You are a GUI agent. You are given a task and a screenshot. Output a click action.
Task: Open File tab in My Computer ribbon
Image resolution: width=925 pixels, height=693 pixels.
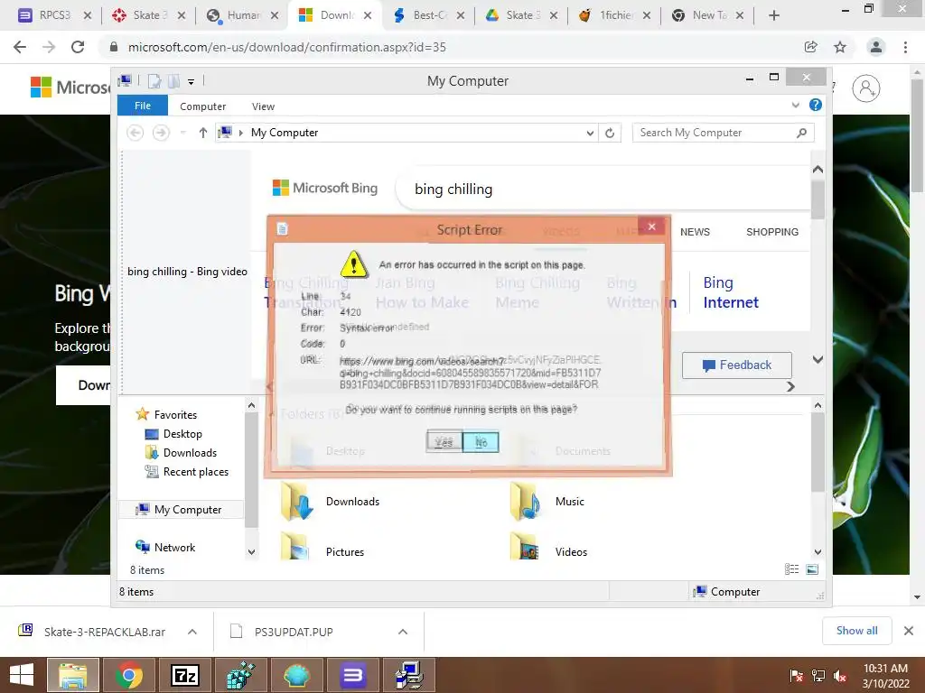pyautogui.click(x=143, y=106)
